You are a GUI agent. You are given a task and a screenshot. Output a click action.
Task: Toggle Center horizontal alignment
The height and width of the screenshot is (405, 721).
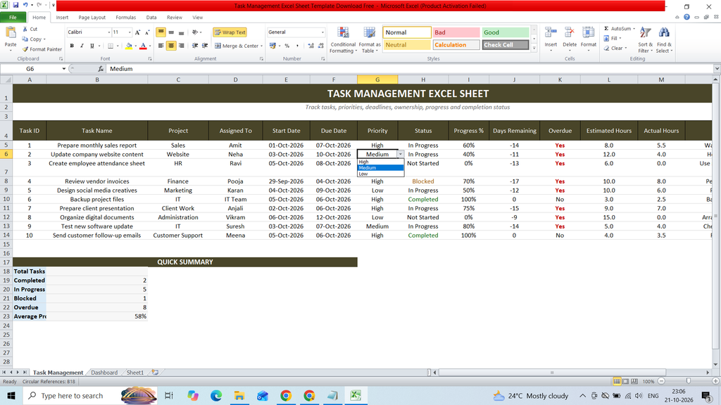[x=171, y=46]
